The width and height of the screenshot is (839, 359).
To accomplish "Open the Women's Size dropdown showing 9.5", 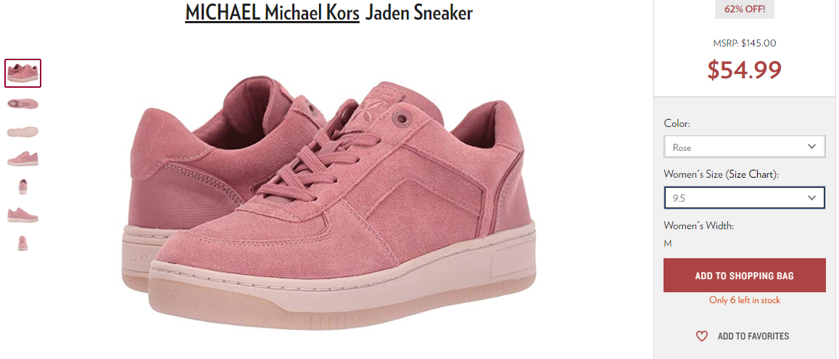I will pyautogui.click(x=744, y=198).
